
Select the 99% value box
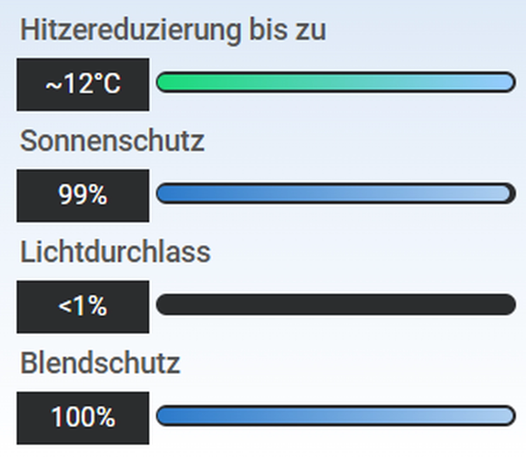83,195
